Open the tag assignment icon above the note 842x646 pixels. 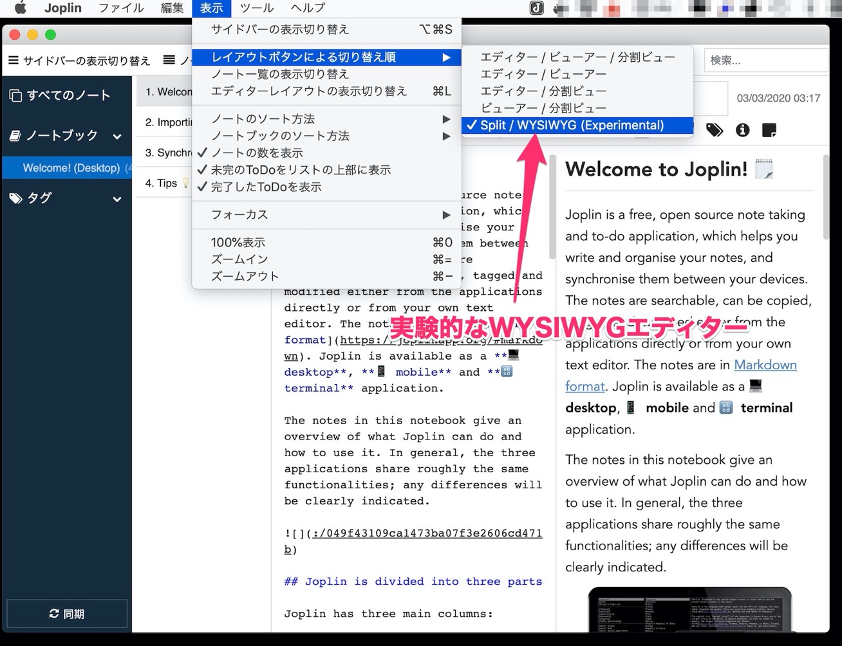coord(715,130)
